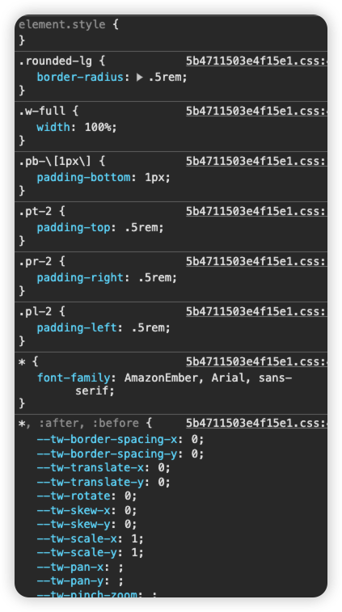Viewport: 342px width, 612px height.
Task: Select the padding-right property name
Action: tap(80, 278)
